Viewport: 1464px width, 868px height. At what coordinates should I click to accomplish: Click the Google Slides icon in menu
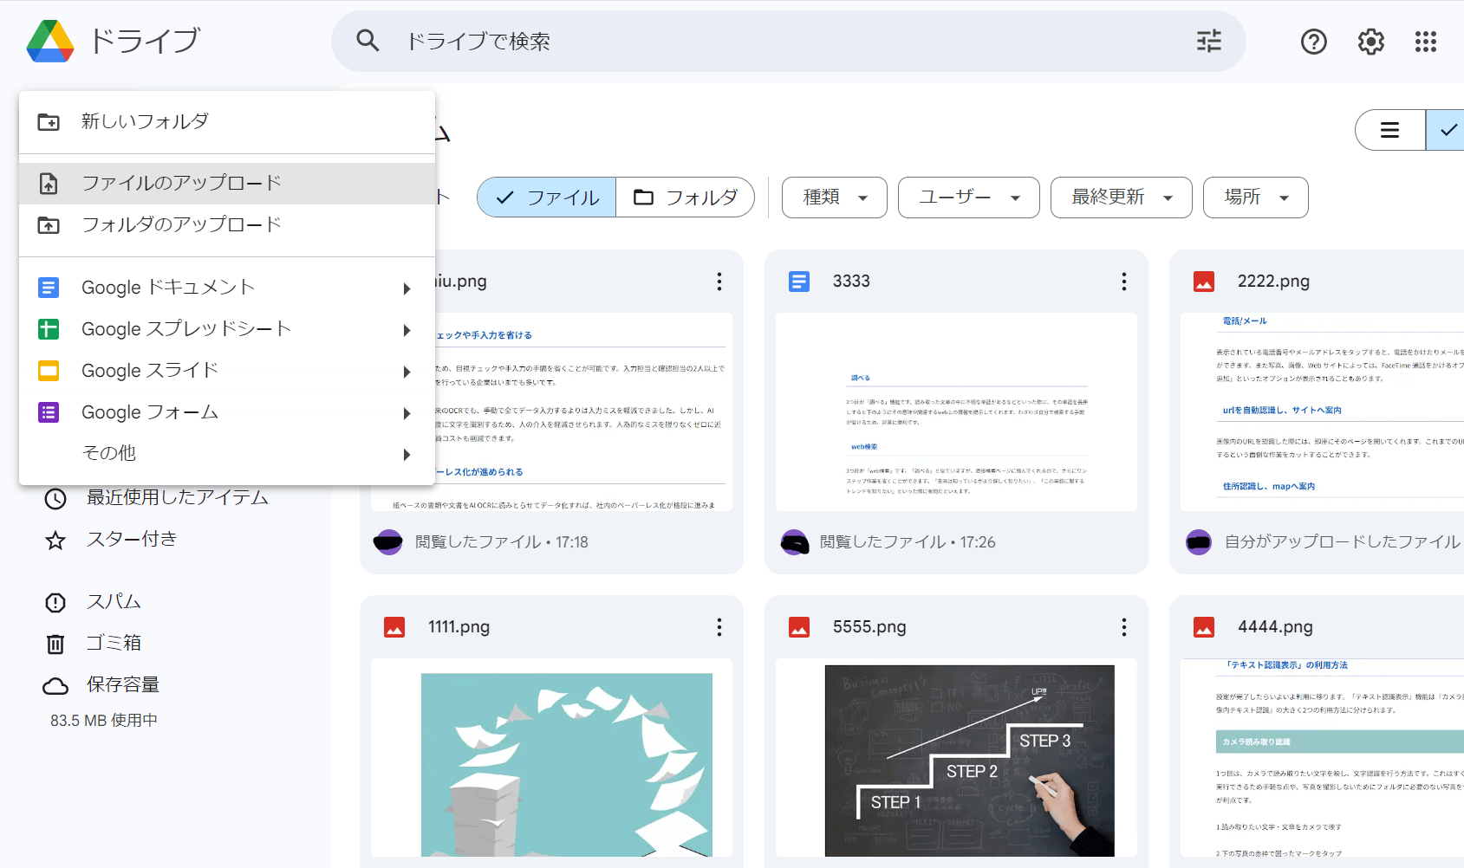click(x=49, y=371)
